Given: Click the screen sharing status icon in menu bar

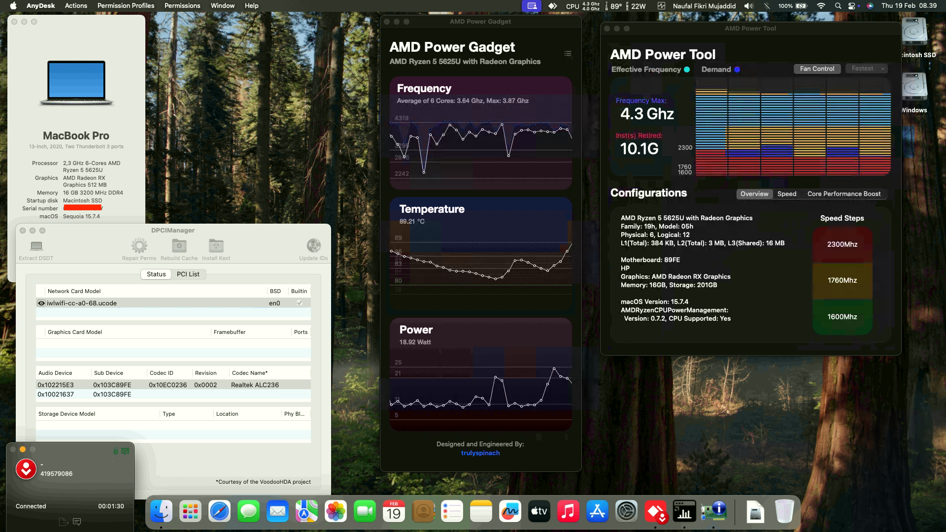Looking at the screenshot, I should coord(532,6).
